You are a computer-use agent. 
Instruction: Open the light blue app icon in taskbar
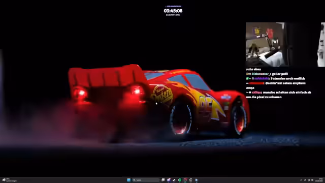pyautogui.click(x=197, y=180)
